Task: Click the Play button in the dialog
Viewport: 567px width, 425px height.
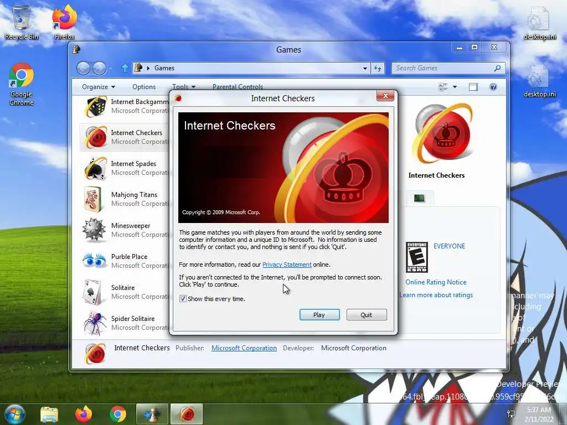Action: 319,315
